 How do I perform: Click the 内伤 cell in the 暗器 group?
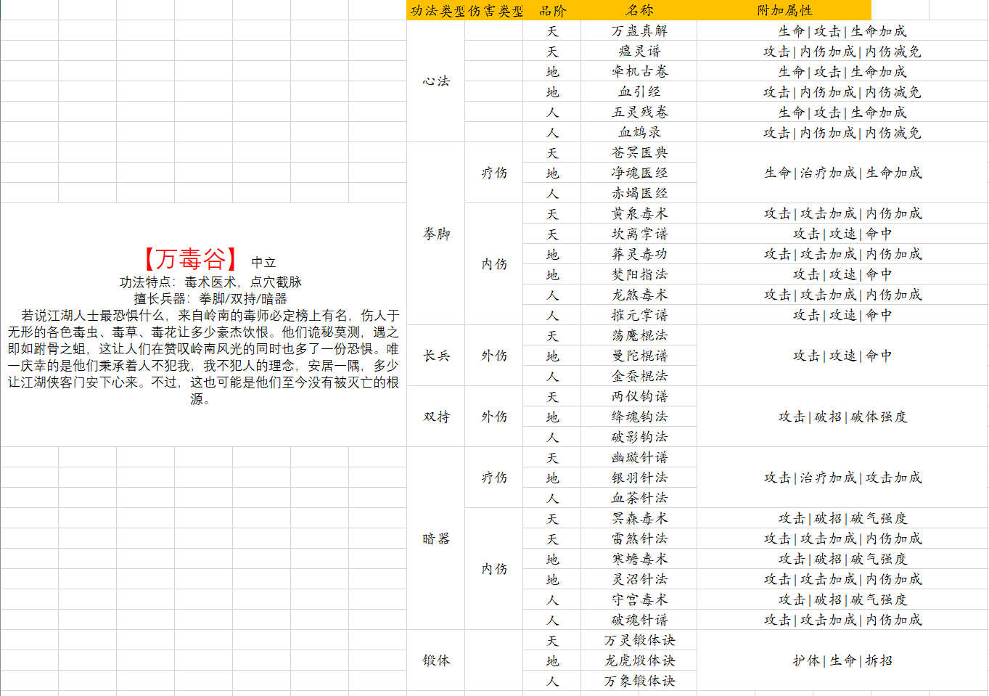(494, 569)
